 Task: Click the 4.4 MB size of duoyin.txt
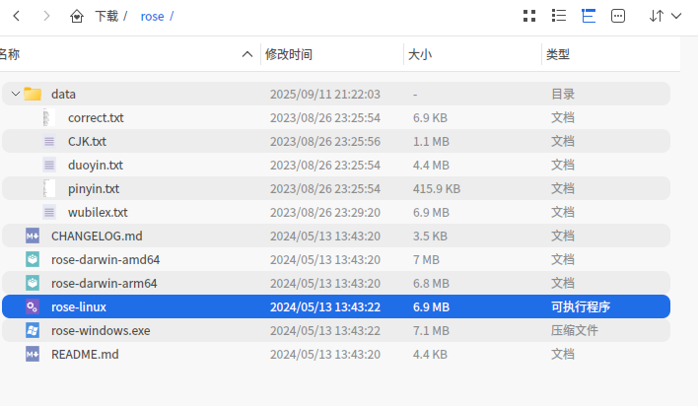click(x=431, y=166)
